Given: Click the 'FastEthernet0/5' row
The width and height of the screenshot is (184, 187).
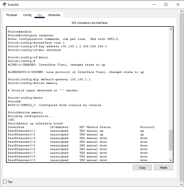Looking at the screenshot, I should coord(78,146).
